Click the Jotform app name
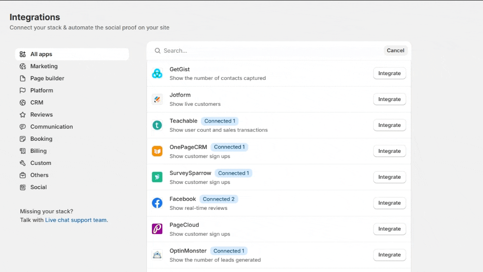483x272 pixels. (x=180, y=95)
